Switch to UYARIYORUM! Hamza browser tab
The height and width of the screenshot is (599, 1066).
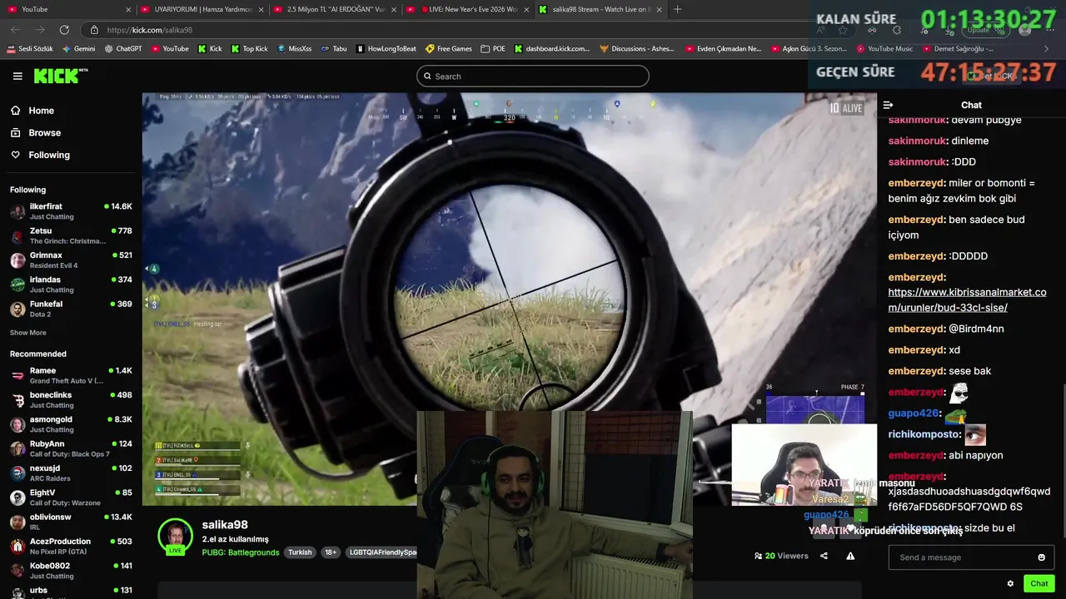tap(202, 9)
